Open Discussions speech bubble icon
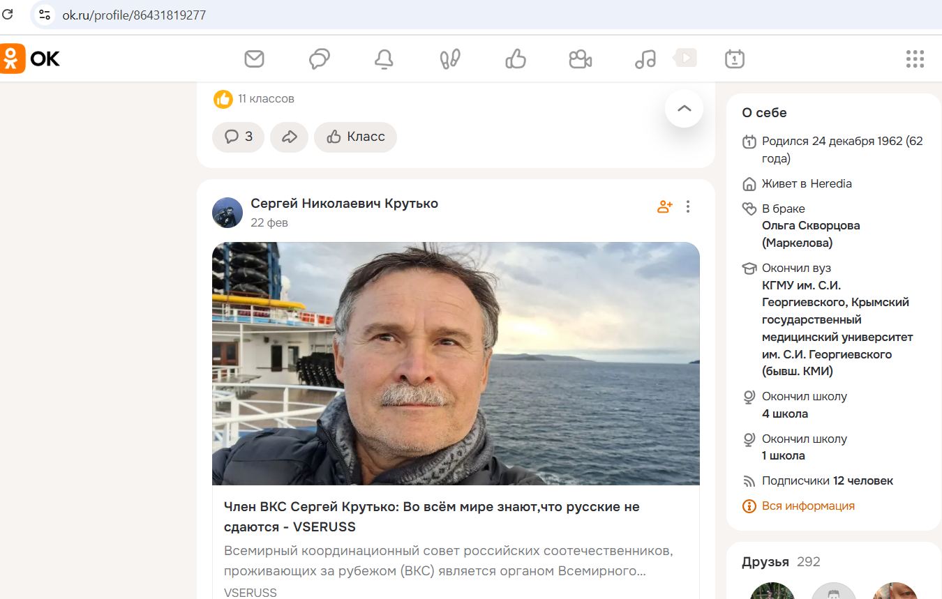This screenshot has height=599, width=942. click(319, 59)
